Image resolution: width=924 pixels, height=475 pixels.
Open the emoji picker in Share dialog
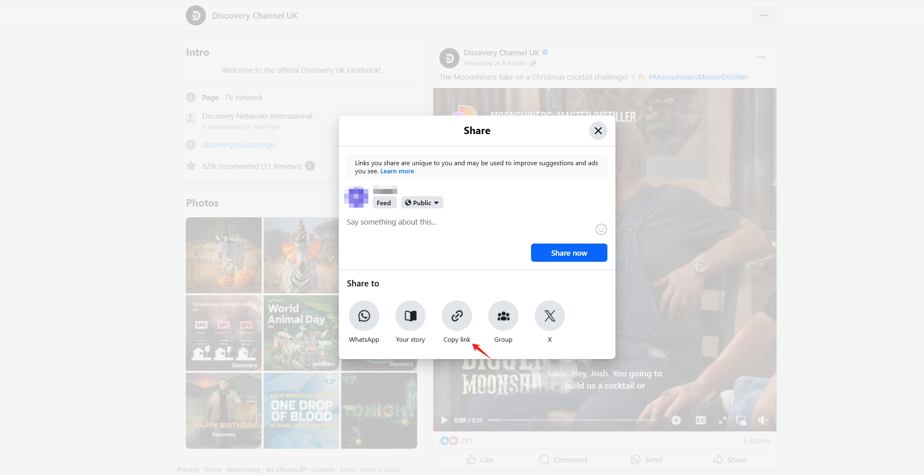coord(601,229)
